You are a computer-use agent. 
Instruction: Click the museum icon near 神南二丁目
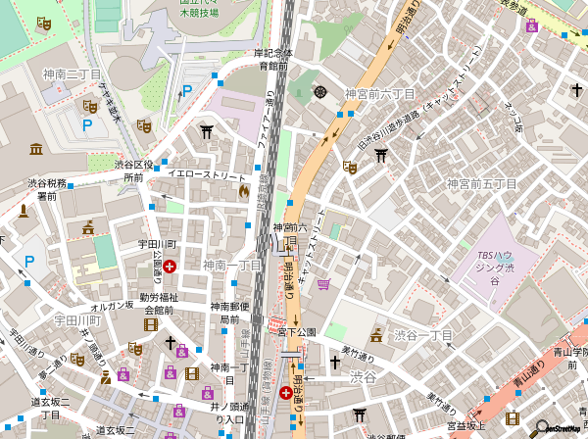pyautogui.click(x=36, y=149)
